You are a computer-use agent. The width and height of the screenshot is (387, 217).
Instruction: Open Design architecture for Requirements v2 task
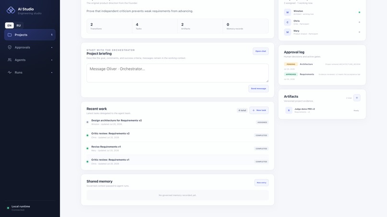(178, 122)
